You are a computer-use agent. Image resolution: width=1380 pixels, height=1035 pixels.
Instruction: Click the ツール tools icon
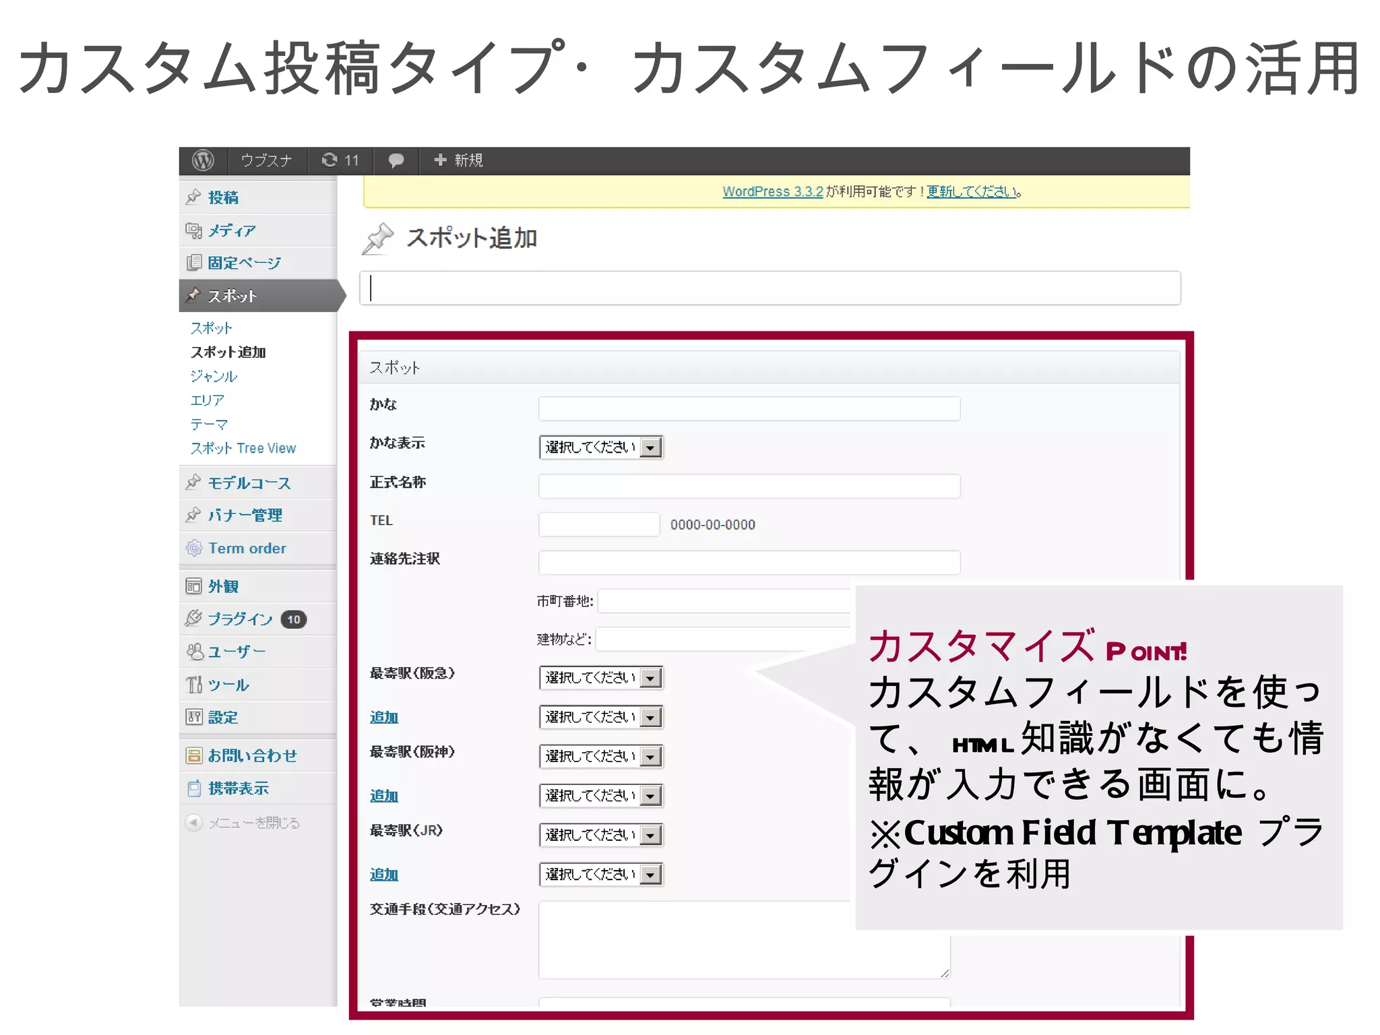tap(194, 685)
